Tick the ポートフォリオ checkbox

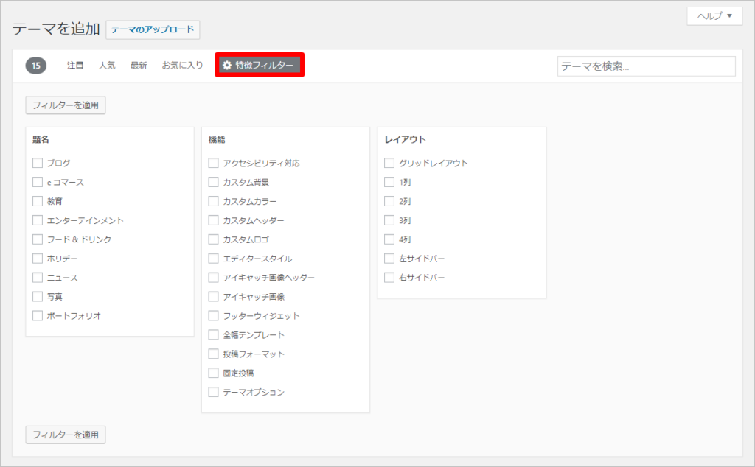[38, 316]
